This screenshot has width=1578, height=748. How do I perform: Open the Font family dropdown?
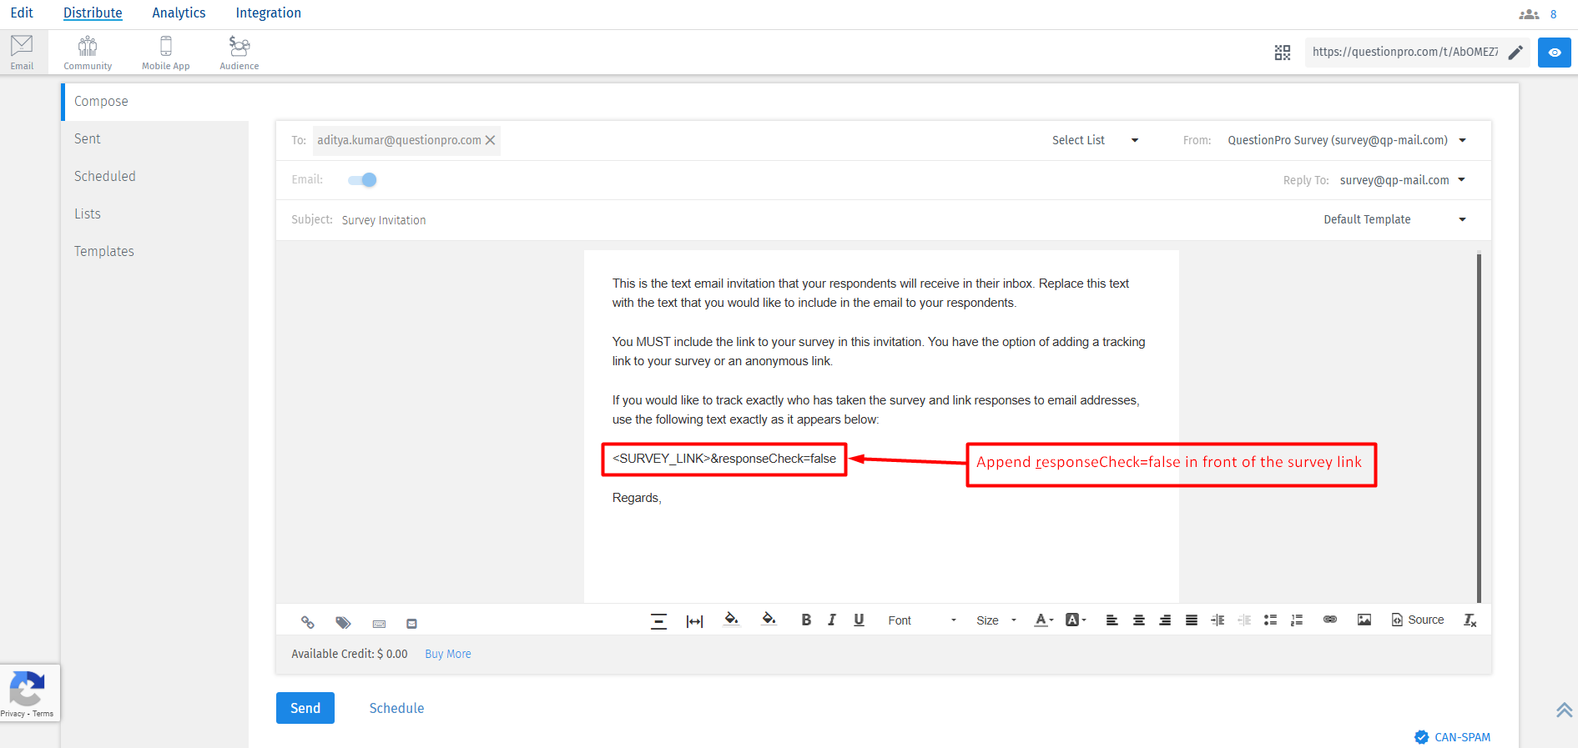[921, 620]
